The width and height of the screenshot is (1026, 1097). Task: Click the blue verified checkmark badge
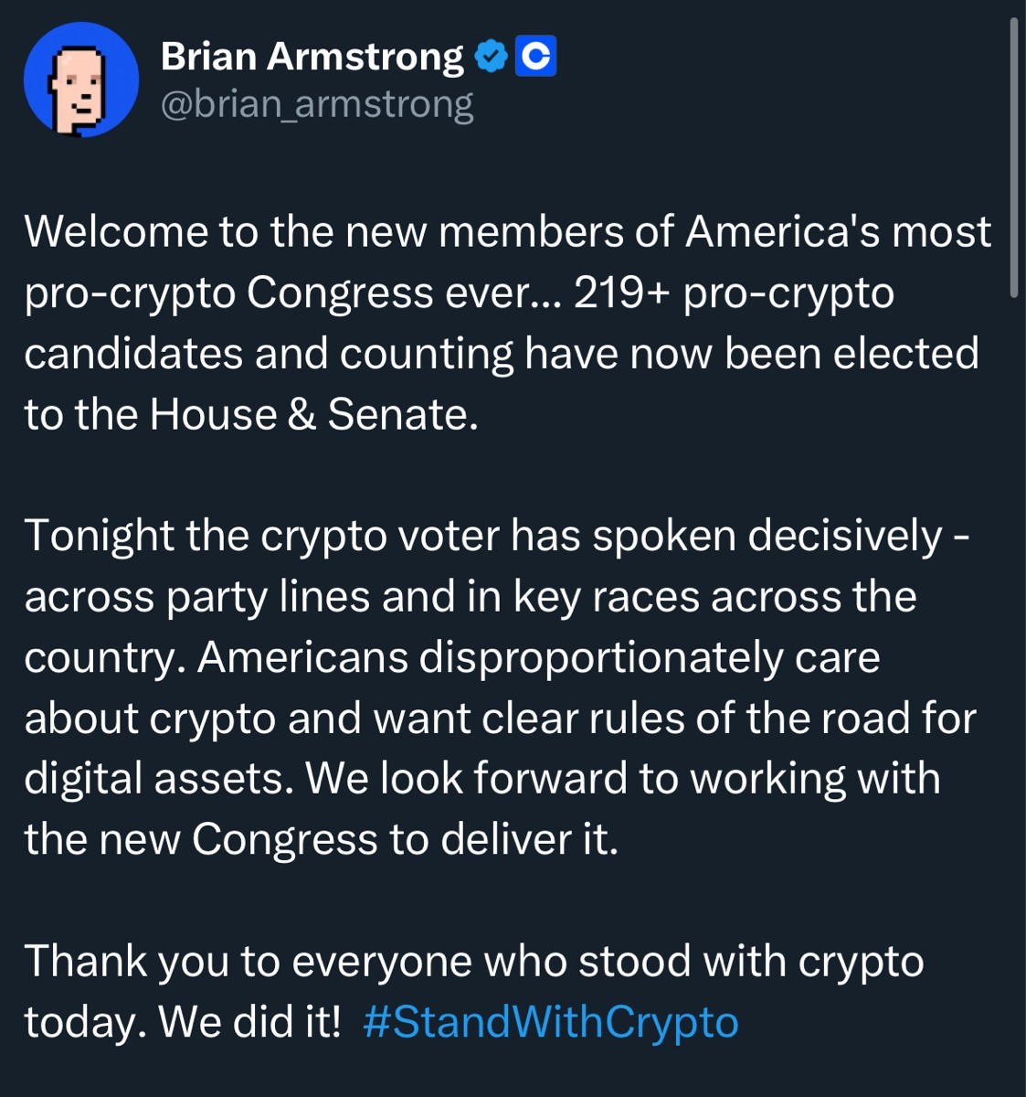492,57
